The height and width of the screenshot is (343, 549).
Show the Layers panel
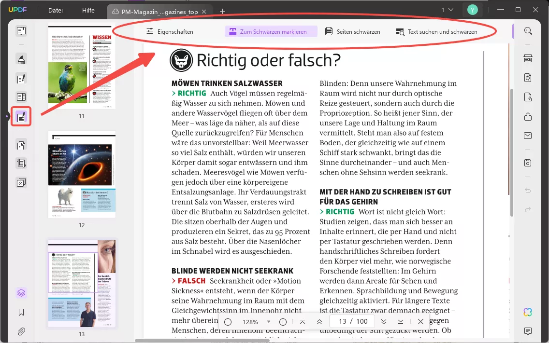point(21,293)
